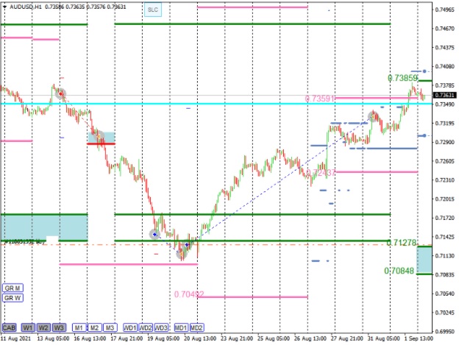Select the W1 button
This screenshot has height=345, width=459.
tap(28, 327)
